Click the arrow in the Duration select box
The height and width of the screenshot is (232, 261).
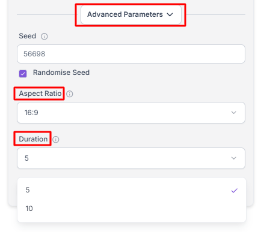click(x=234, y=158)
